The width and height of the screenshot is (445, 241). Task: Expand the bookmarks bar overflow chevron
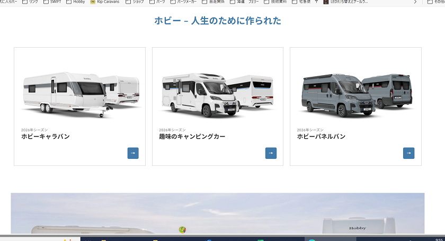(x=415, y=2)
